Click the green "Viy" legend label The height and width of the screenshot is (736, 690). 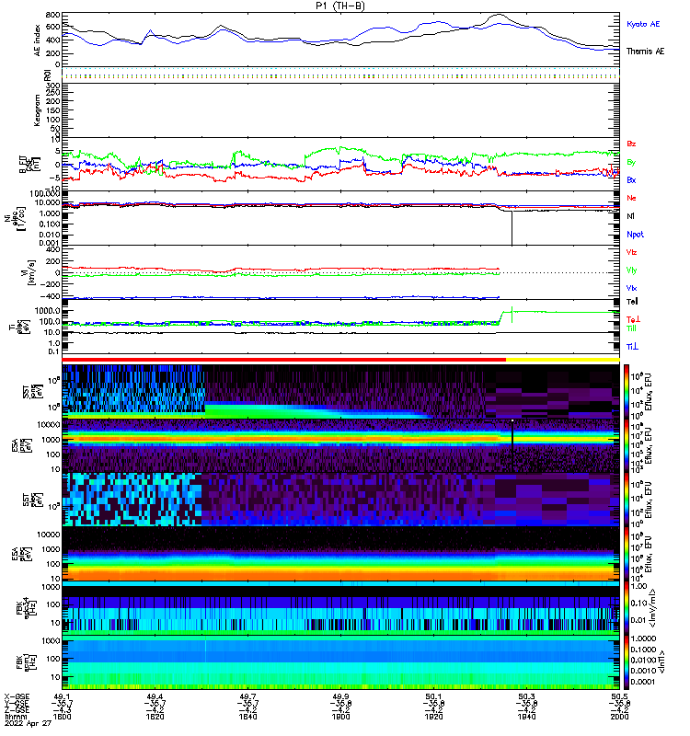tap(631, 270)
